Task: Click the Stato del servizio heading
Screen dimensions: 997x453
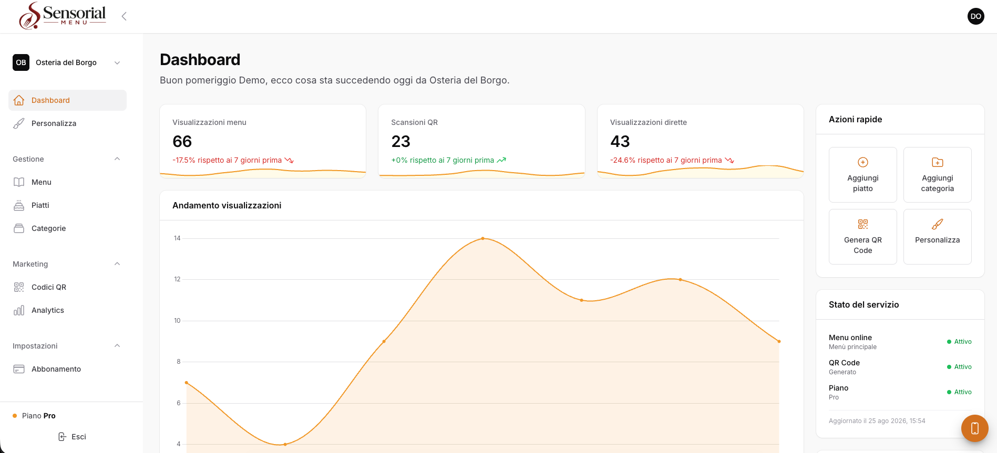Action: (864, 304)
